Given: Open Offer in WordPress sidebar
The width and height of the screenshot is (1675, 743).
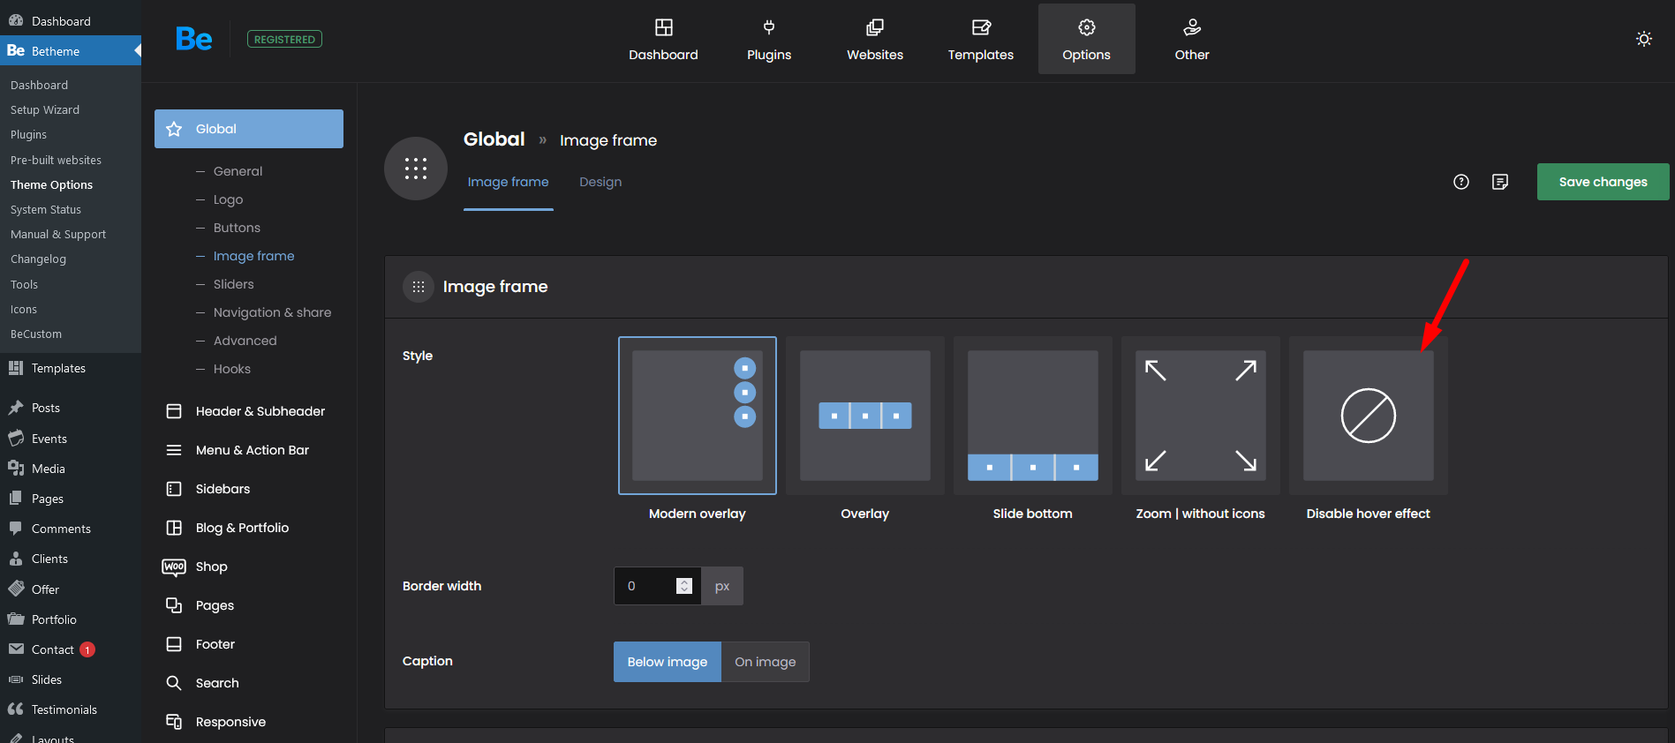Looking at the screenshot, I should [x=71, y=589].
